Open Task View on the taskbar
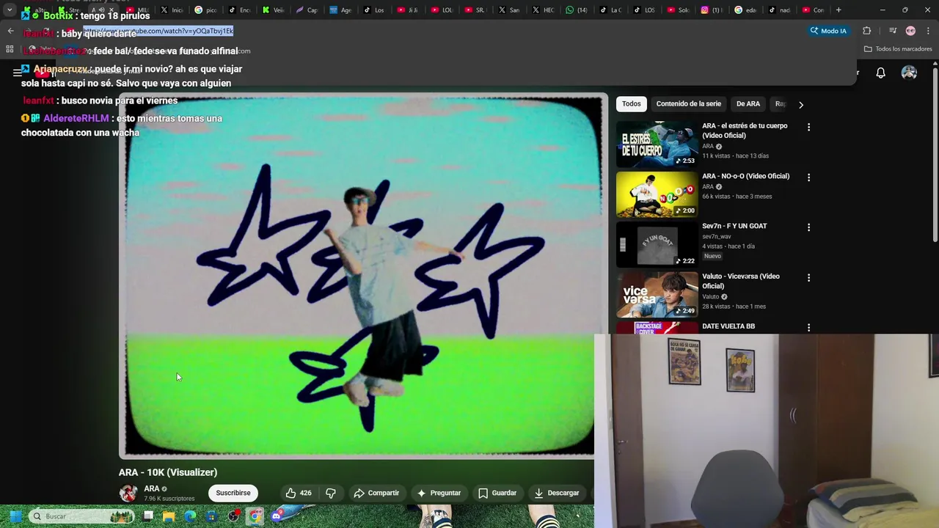Image resolution: width=939 pixels, height=528 pixels. (x=148, y=516)
